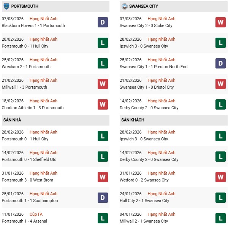
Task: Click win badge for Watford 0-2 Swansea
Action: pyautogui.click(x=220, y=177)
